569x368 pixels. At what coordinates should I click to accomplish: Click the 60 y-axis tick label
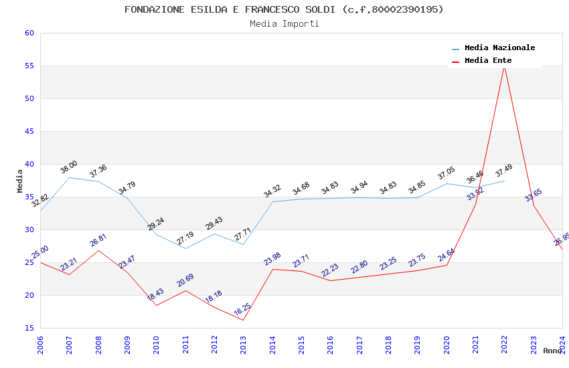tap(29, 33)
